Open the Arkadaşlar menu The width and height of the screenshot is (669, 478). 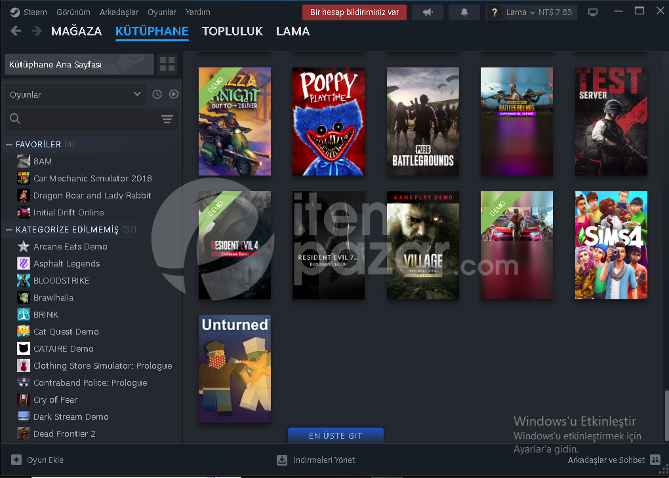pos(119,12)
